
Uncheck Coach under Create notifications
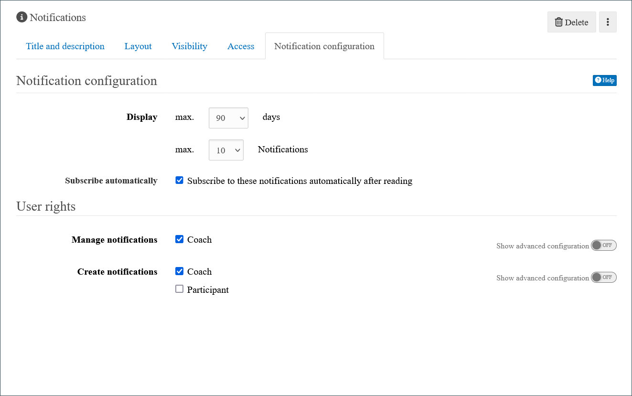pyautogui.click(x=179, y=271)
